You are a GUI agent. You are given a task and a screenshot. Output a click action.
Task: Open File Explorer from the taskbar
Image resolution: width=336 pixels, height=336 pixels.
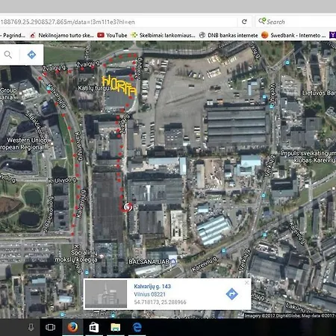pos(116,327)
